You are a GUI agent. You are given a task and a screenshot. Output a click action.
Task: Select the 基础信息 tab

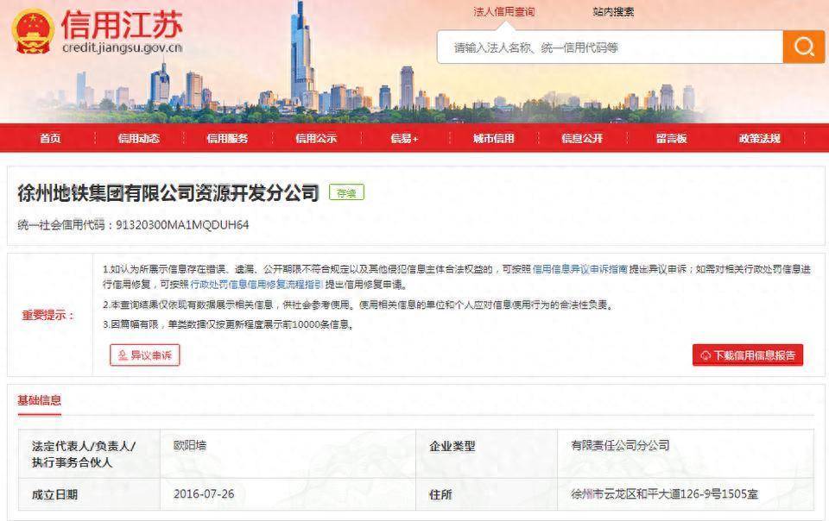[40, 400]
